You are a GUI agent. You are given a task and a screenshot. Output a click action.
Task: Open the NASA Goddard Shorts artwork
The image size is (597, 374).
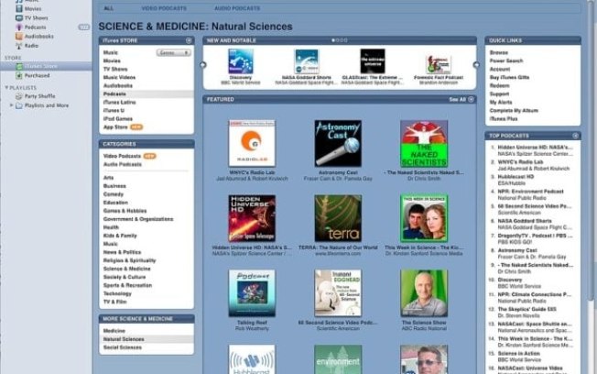(307, 61)
